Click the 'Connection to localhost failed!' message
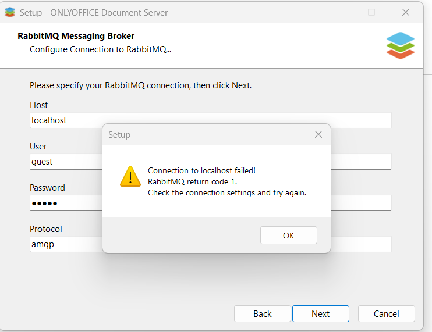The image size is (432, 332). click(201, 170)
